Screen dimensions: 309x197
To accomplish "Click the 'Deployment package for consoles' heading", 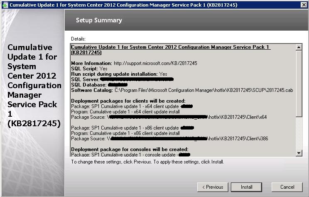I will 130,149.
